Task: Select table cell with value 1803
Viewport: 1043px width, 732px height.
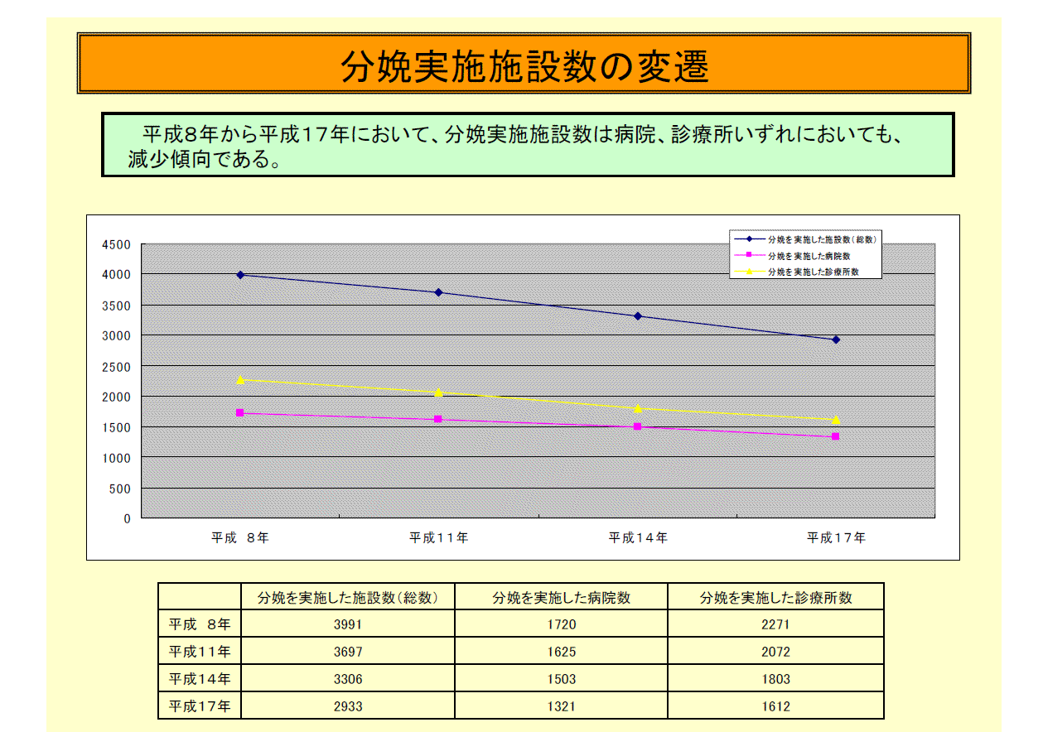Action: click(775, 679)
